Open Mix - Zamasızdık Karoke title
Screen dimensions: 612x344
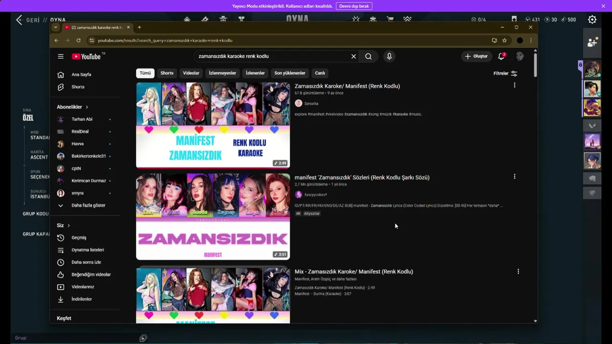coord(354,271)
